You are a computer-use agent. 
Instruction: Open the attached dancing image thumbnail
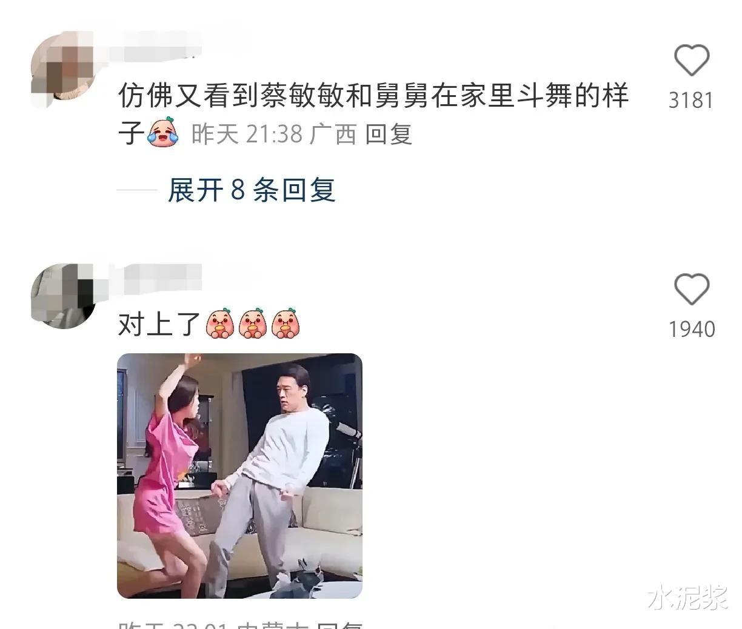[x=239, y=476]
